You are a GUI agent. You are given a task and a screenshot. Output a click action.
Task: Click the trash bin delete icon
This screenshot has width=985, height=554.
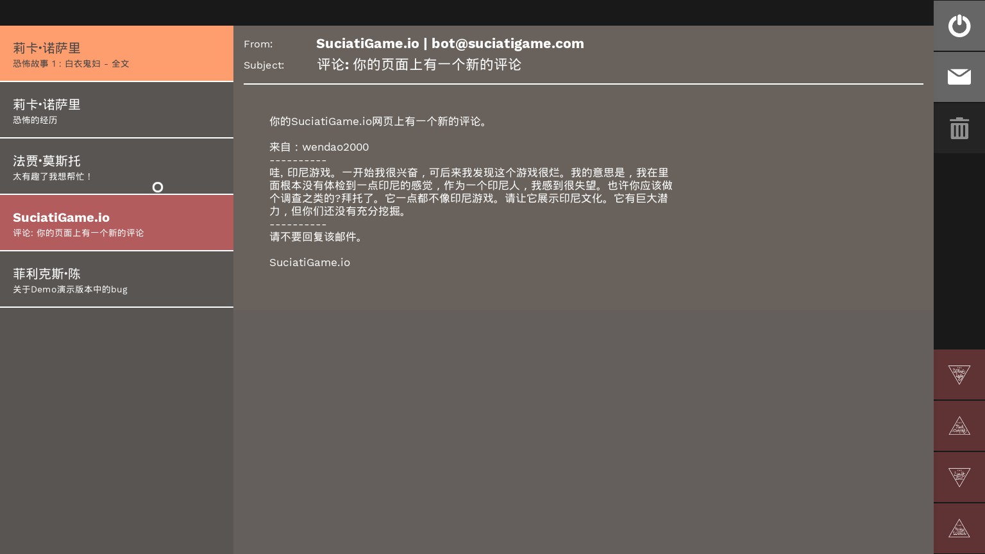tap(959, 128)
